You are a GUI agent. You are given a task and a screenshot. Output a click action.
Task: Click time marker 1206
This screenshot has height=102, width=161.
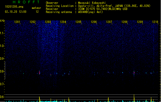click(x=94, y=22)
